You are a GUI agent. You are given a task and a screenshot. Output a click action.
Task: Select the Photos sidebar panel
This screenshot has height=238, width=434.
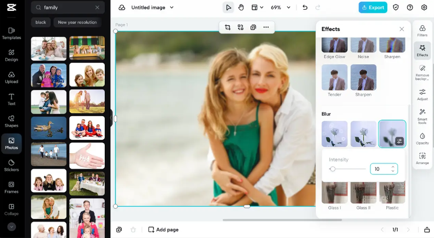[11, 143]
